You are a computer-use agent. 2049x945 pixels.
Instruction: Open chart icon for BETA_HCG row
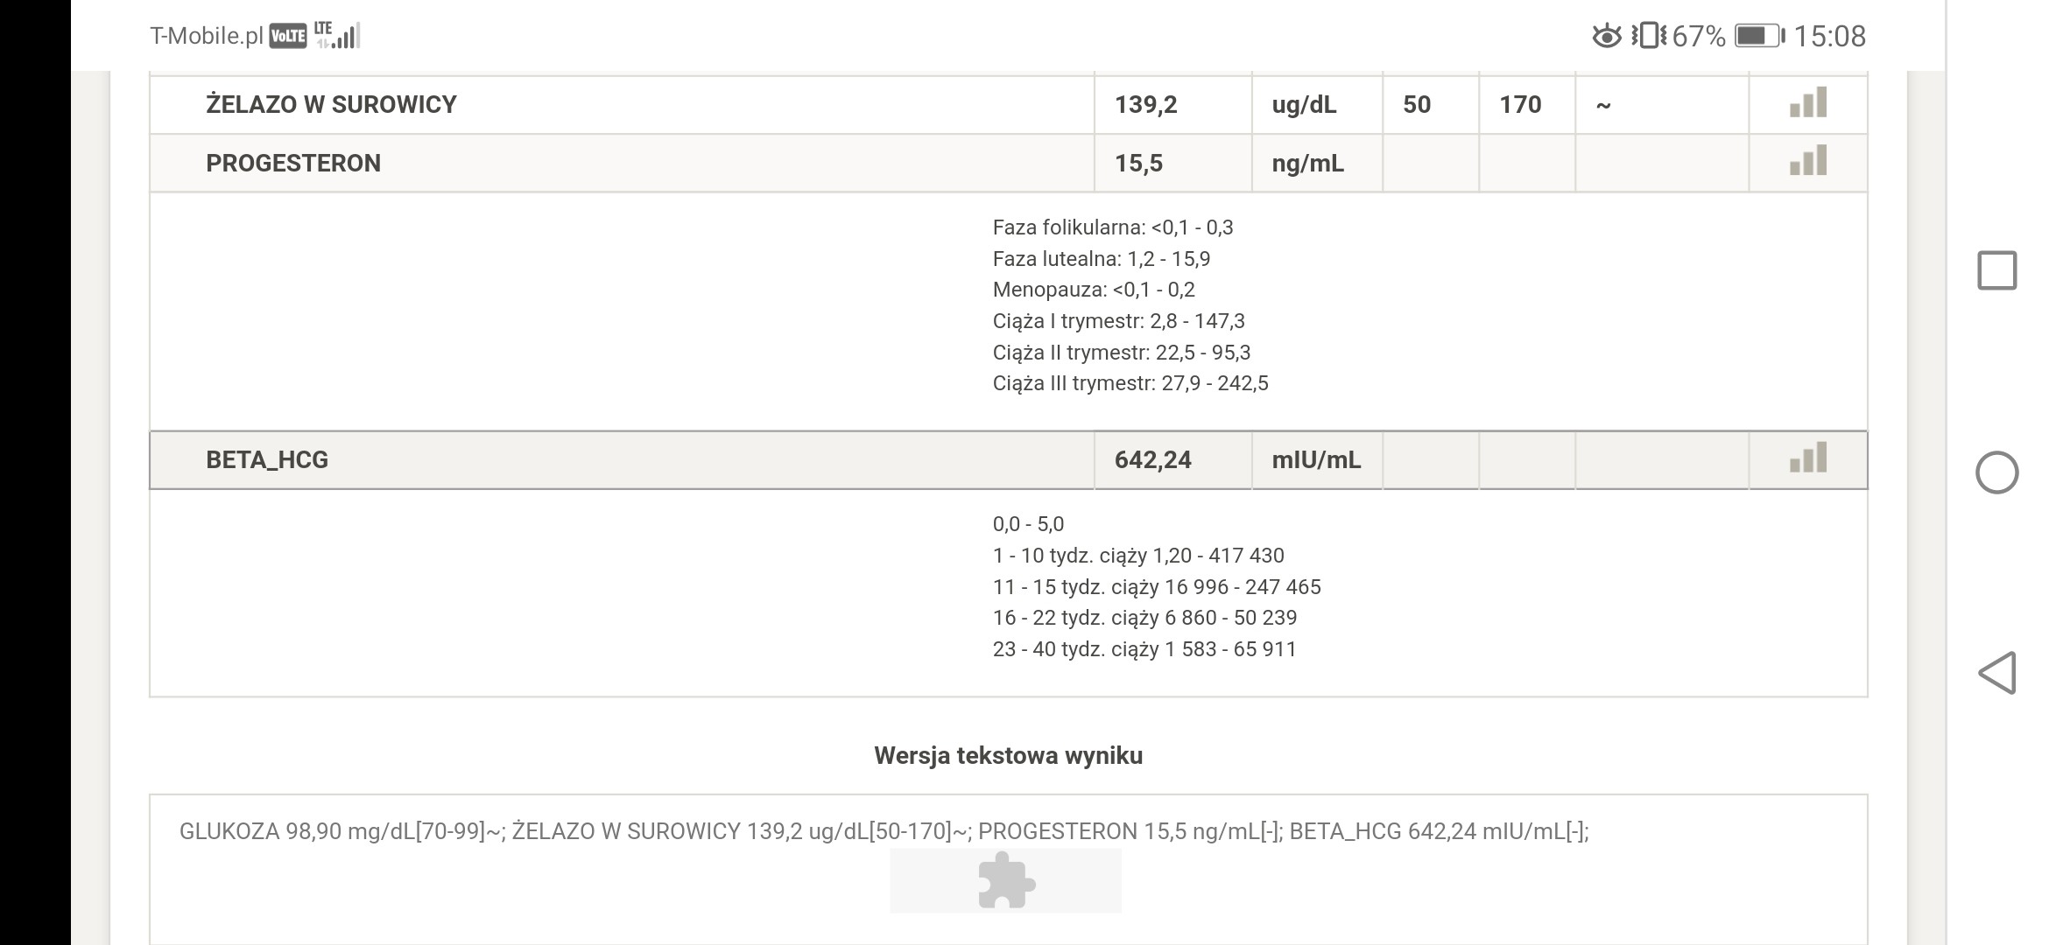[x=1807, y=458]
